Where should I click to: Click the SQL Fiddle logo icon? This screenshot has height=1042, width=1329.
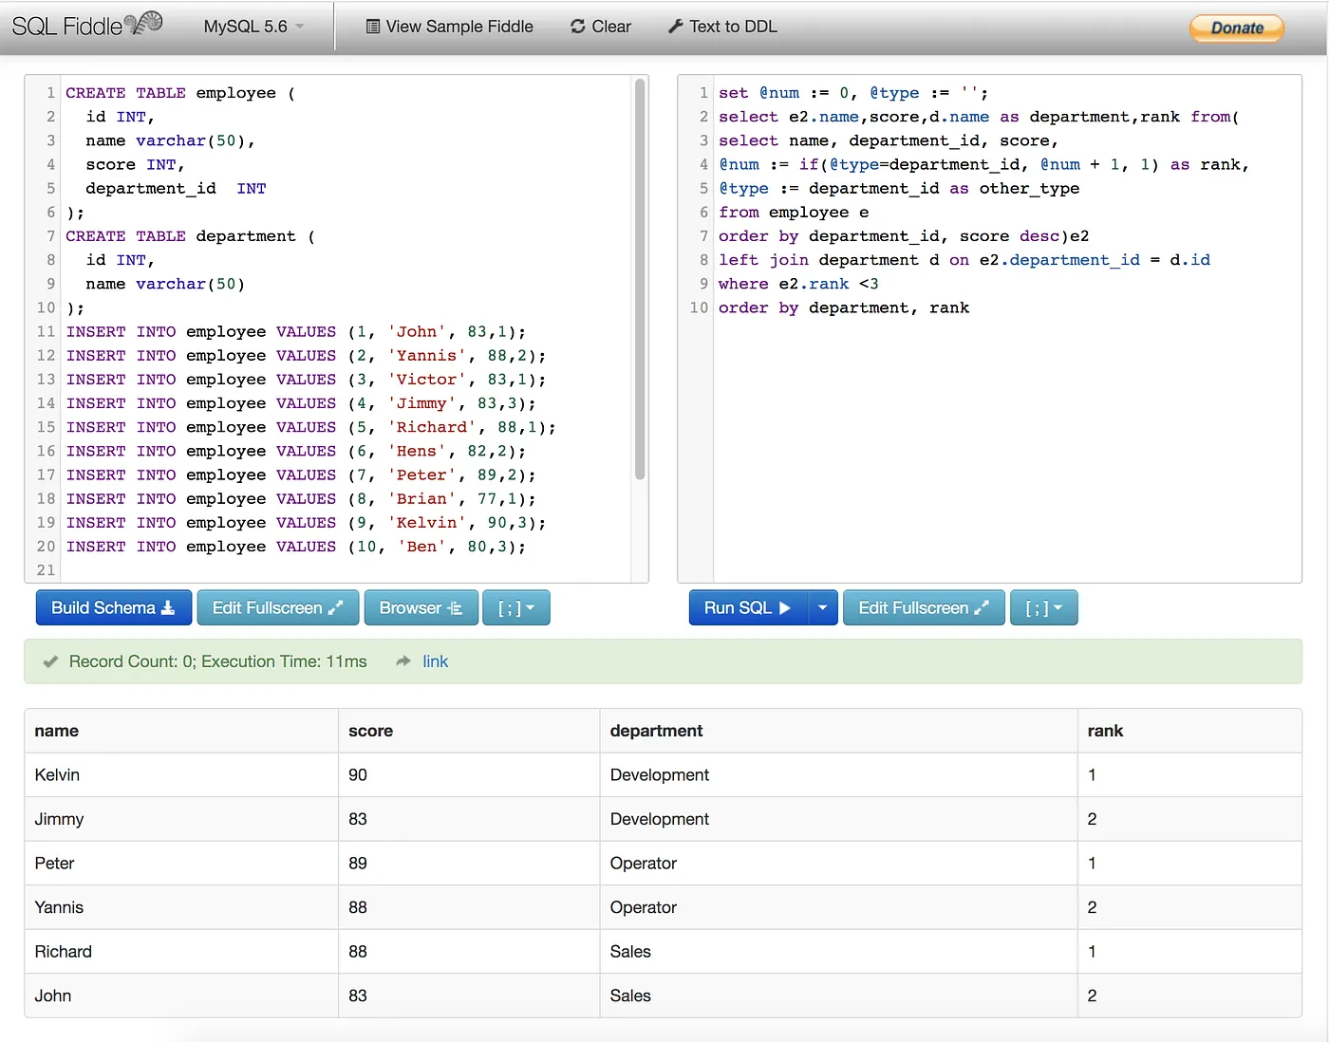click(x=144, y=24)
